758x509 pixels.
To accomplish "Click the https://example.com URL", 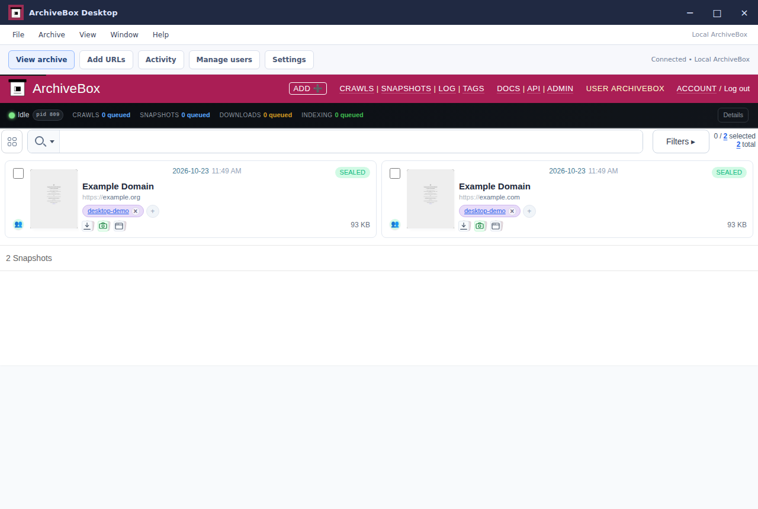I will [x=489, y=198].
